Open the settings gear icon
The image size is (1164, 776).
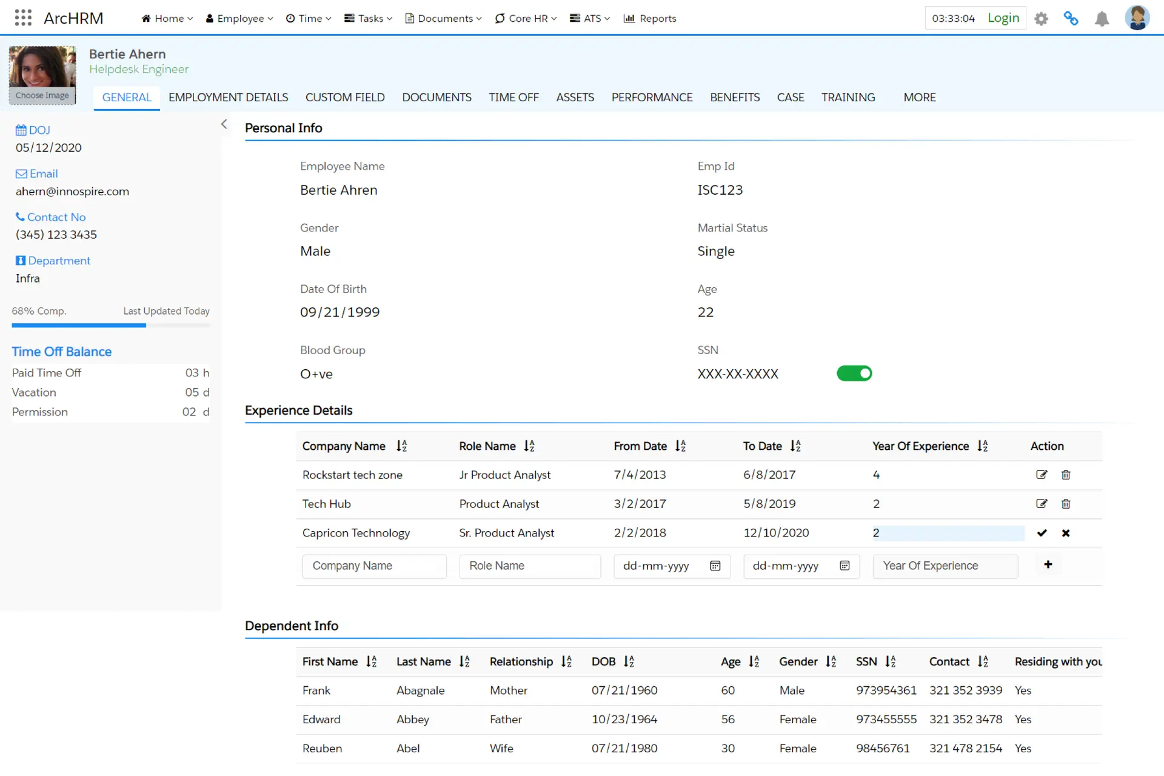tap(1041, 19)
